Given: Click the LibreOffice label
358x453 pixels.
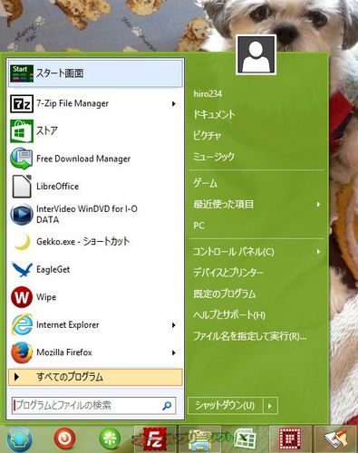Looking at the screenshot, I should pyautogui.click(x=57, y=187).
